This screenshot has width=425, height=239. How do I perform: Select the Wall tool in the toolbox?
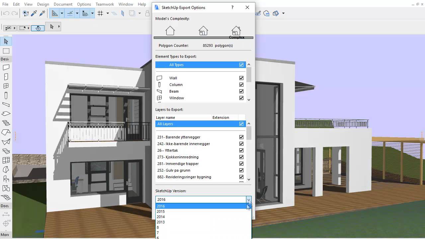(6, 67)
